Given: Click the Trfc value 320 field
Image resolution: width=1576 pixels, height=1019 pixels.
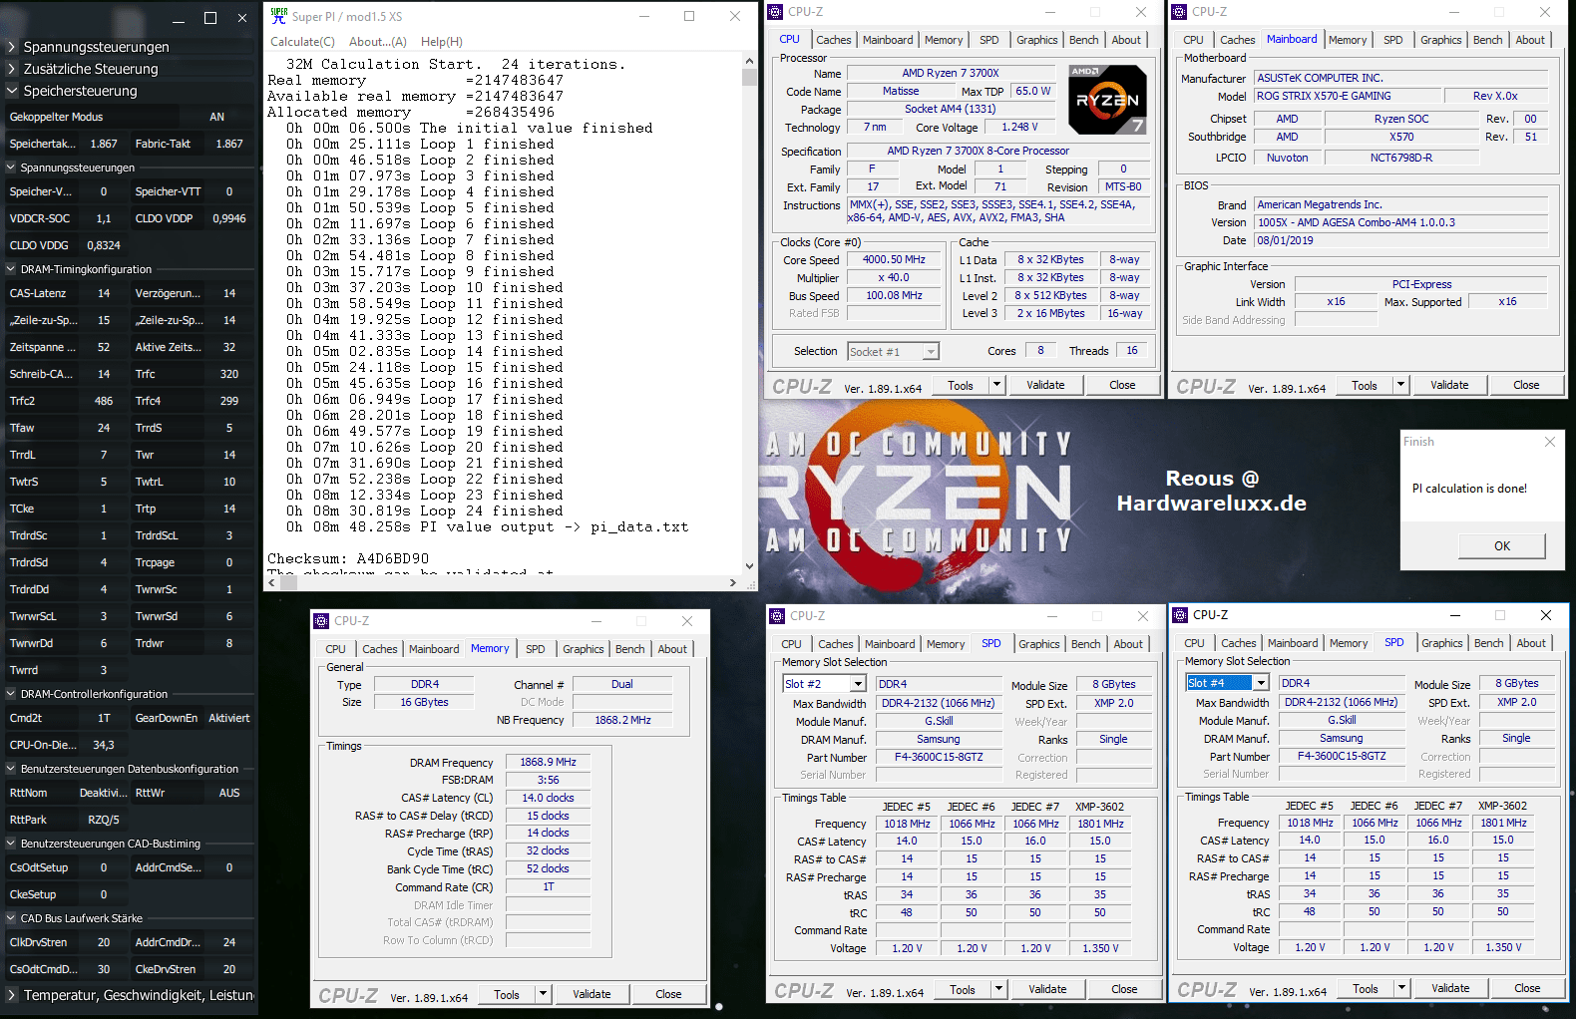Looking at the screenshot, I should tap(228, 374).
